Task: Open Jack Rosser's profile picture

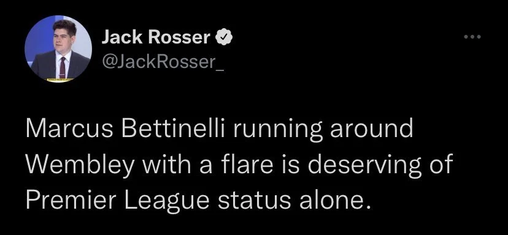Action: click(x=58, y=49)
